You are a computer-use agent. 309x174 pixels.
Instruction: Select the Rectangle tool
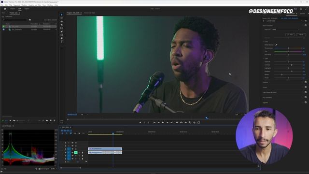pos(62,35)
